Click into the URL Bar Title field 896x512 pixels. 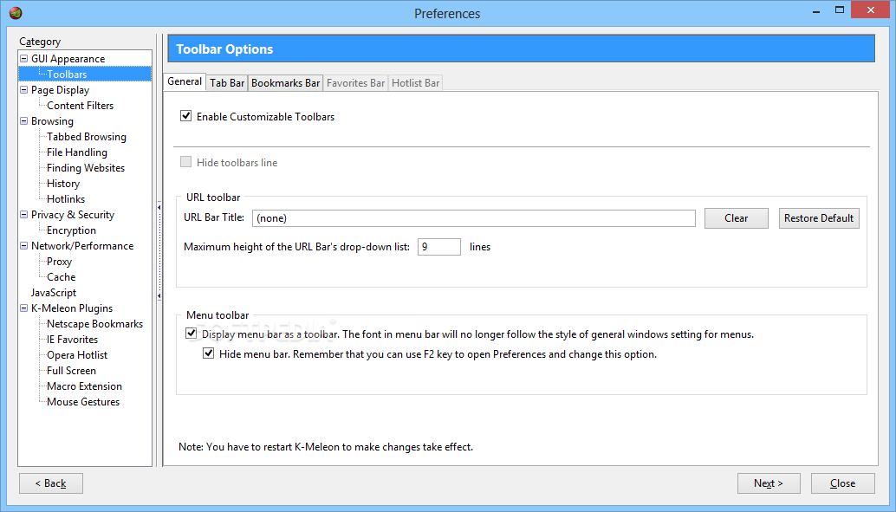[474, 218]
